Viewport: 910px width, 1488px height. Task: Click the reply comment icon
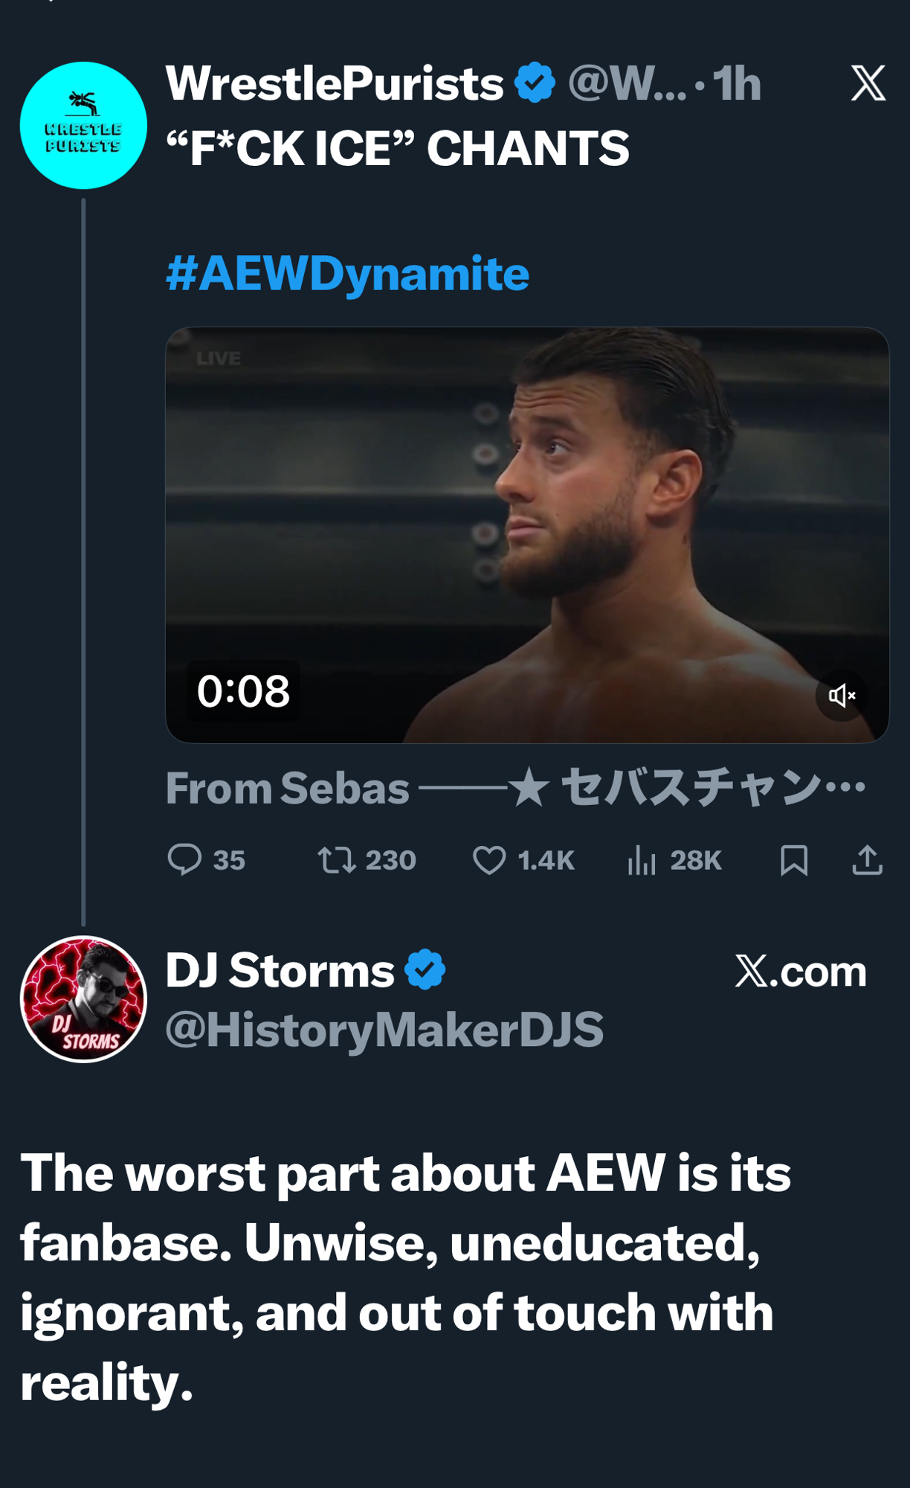coord(185,859)
